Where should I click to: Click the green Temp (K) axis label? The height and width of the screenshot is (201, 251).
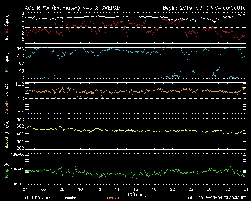click(x=6, y=169)
